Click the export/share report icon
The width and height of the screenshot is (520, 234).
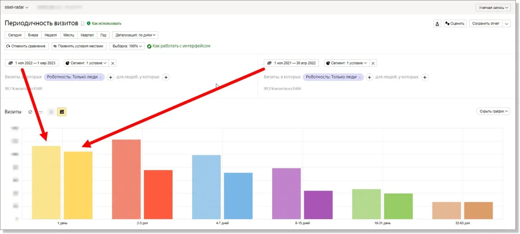tap(437, 24)
